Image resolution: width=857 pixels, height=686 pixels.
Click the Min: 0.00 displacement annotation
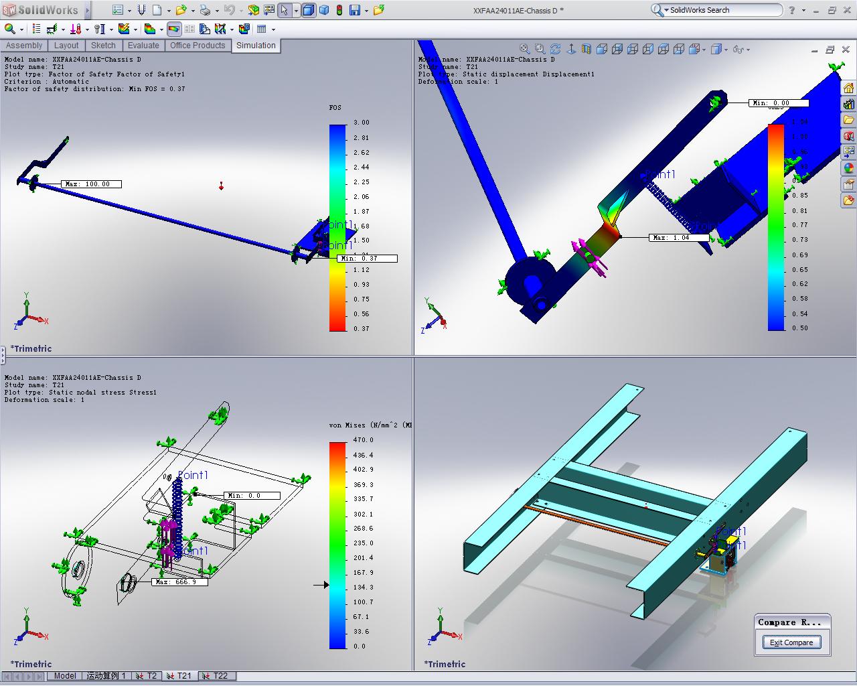779,103
